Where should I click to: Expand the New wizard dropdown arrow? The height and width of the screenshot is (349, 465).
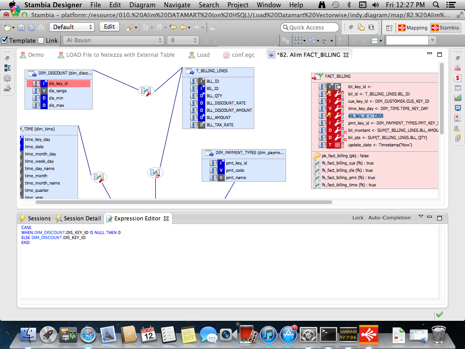coord(13,28)
